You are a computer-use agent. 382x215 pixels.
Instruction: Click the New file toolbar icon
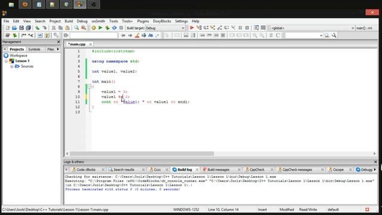click(x=7, y=28)
